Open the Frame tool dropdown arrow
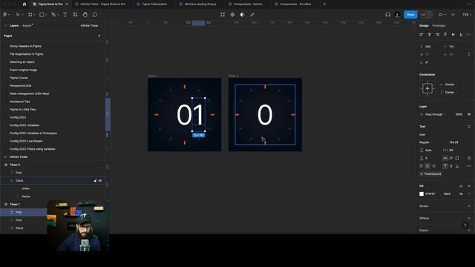Viewport: 475px width, 267px height. [x=34, y=15]
